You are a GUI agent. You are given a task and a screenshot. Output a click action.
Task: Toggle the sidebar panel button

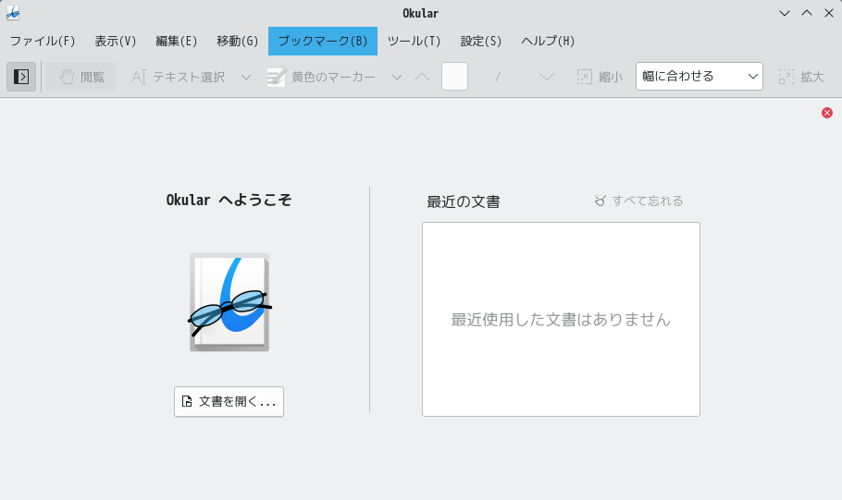pyautogui.click(x=21, y=77)
